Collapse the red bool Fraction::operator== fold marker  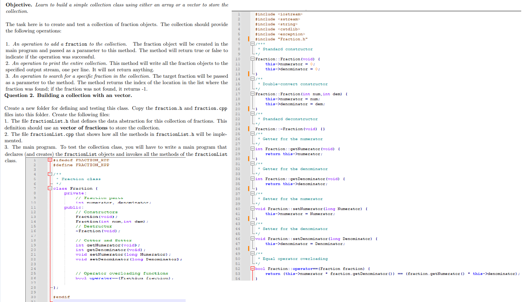coord(252,268)
